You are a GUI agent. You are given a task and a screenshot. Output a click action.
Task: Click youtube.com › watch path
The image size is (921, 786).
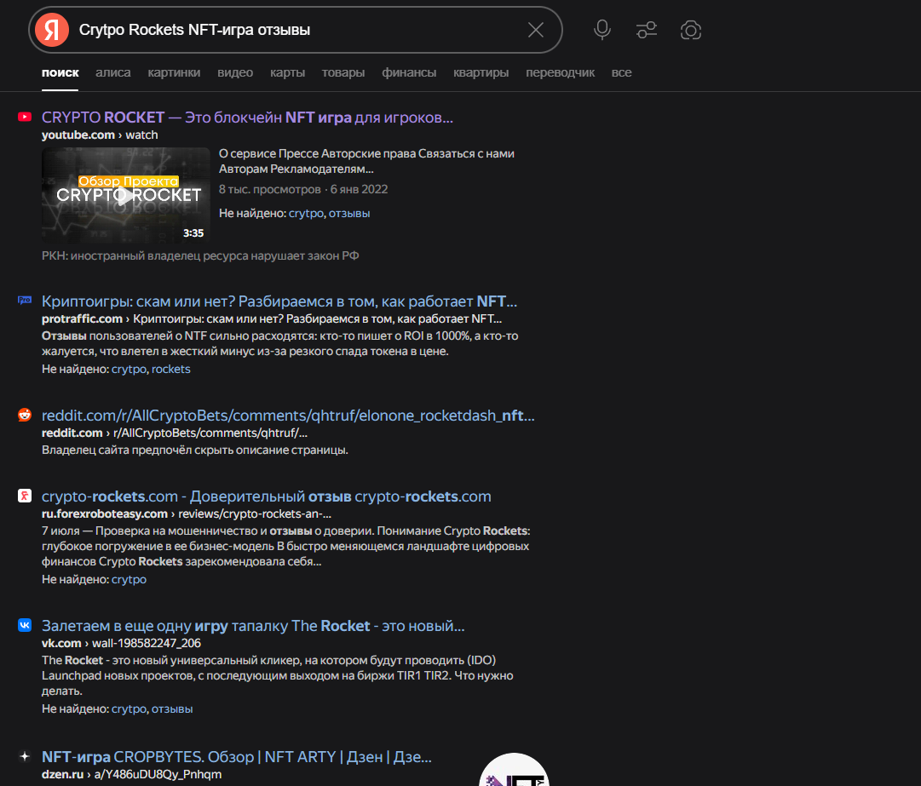tap(100, 135)
